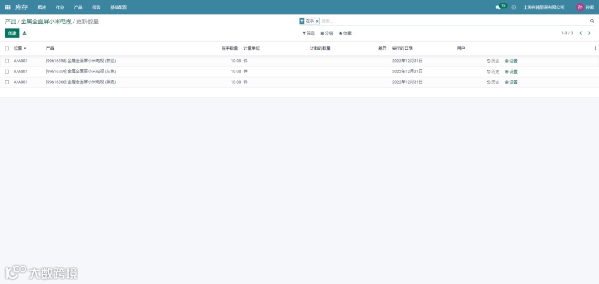Select the checkbox for the 灰色 row
The height and width of the screenshot is (284, 599).
[x=7, y=71]
